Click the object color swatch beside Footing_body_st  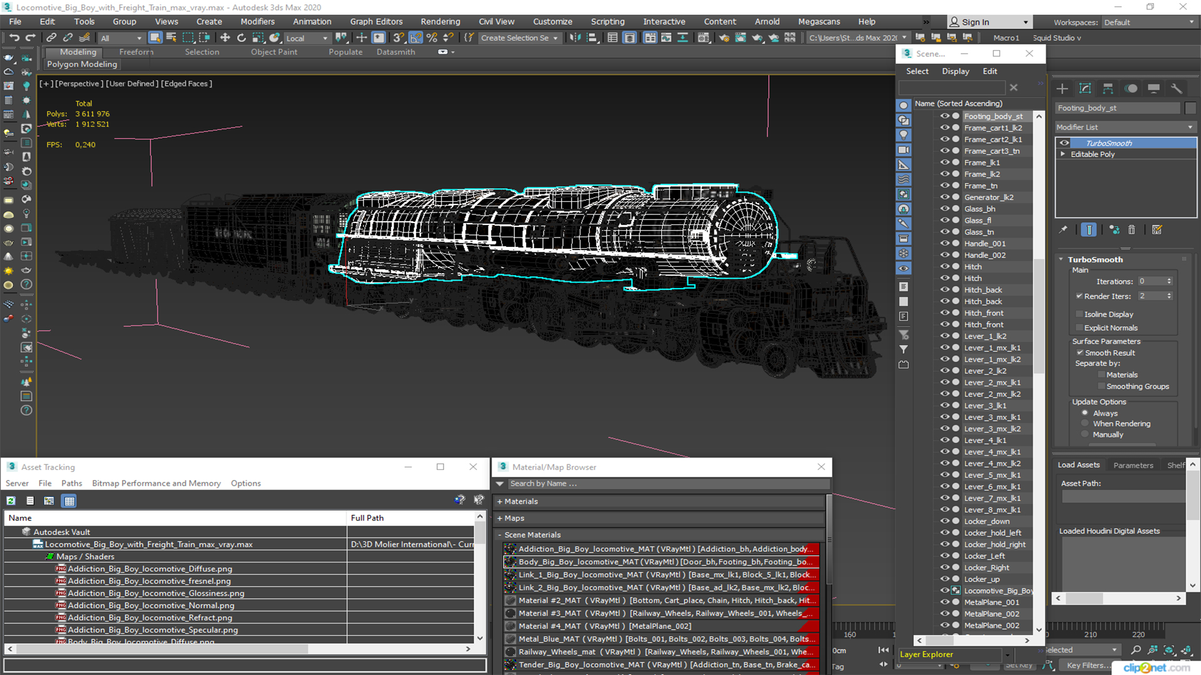pos(1190,108)
